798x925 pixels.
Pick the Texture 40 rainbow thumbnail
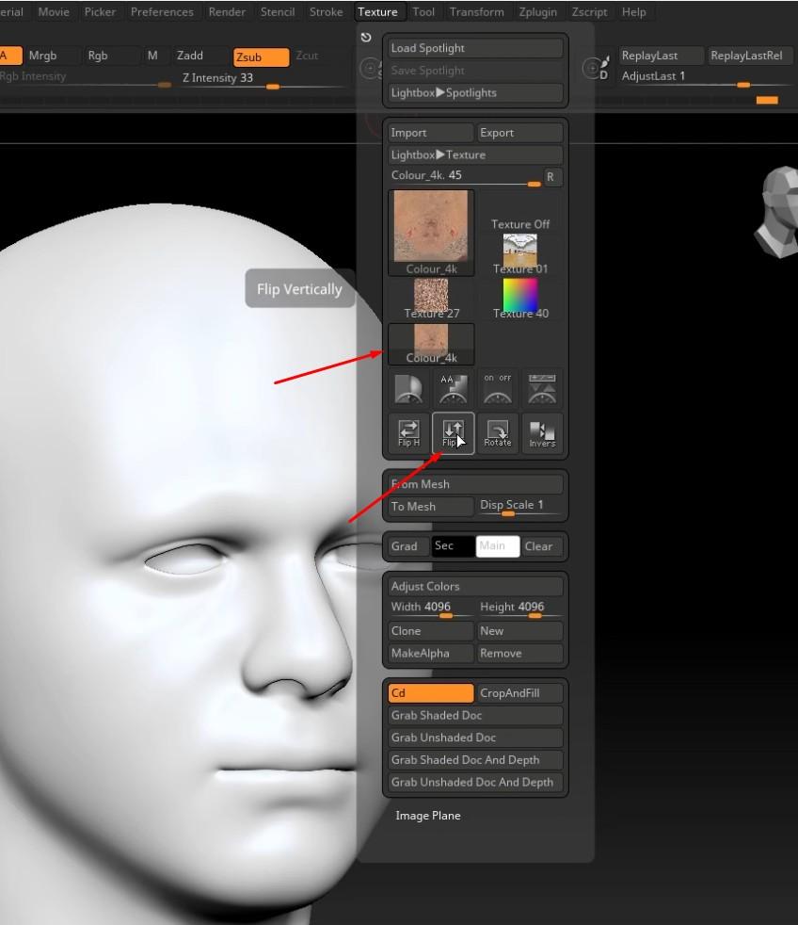coord(519,299)
